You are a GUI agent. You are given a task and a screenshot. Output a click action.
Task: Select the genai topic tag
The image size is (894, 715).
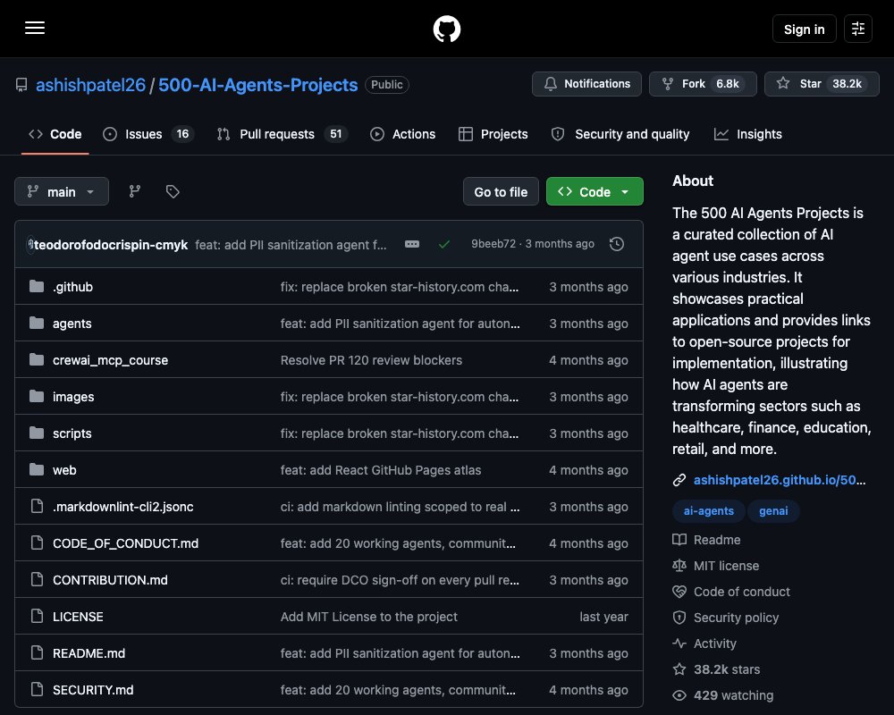click(773, 511)
